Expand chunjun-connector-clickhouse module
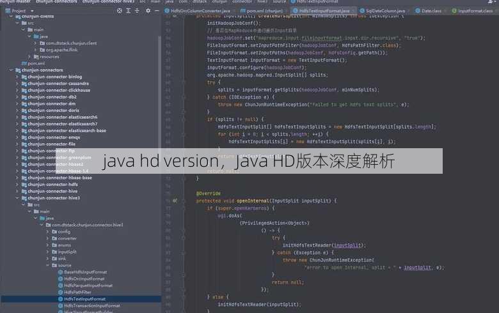 [17, 90]
